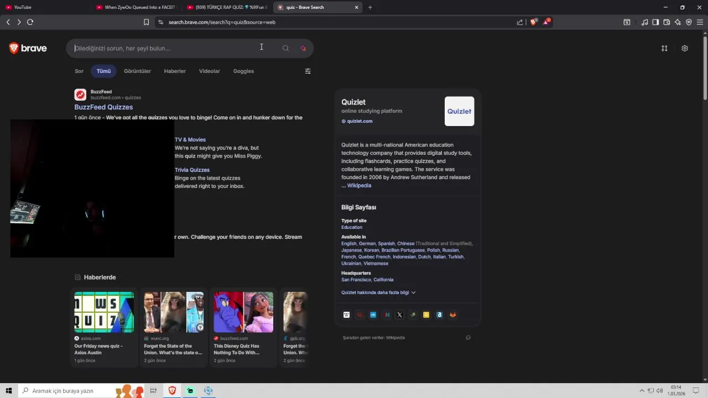Click the share icon in the address bar
The image size is (708, 398).
520,22
